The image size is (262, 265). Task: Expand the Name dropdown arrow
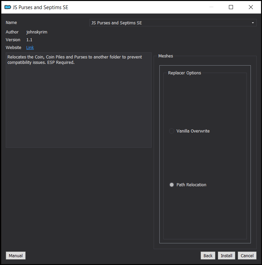pos(253,23)
